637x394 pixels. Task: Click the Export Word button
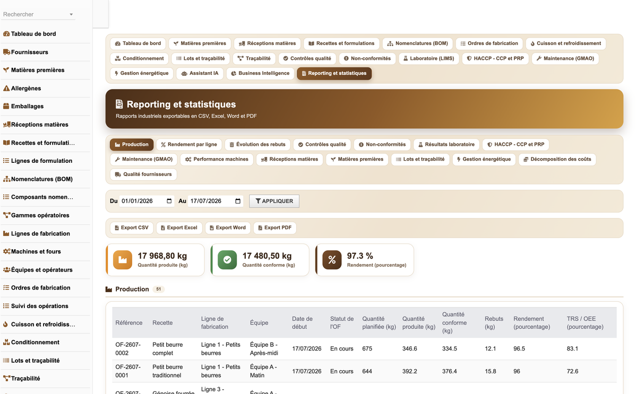coord(228,227)
